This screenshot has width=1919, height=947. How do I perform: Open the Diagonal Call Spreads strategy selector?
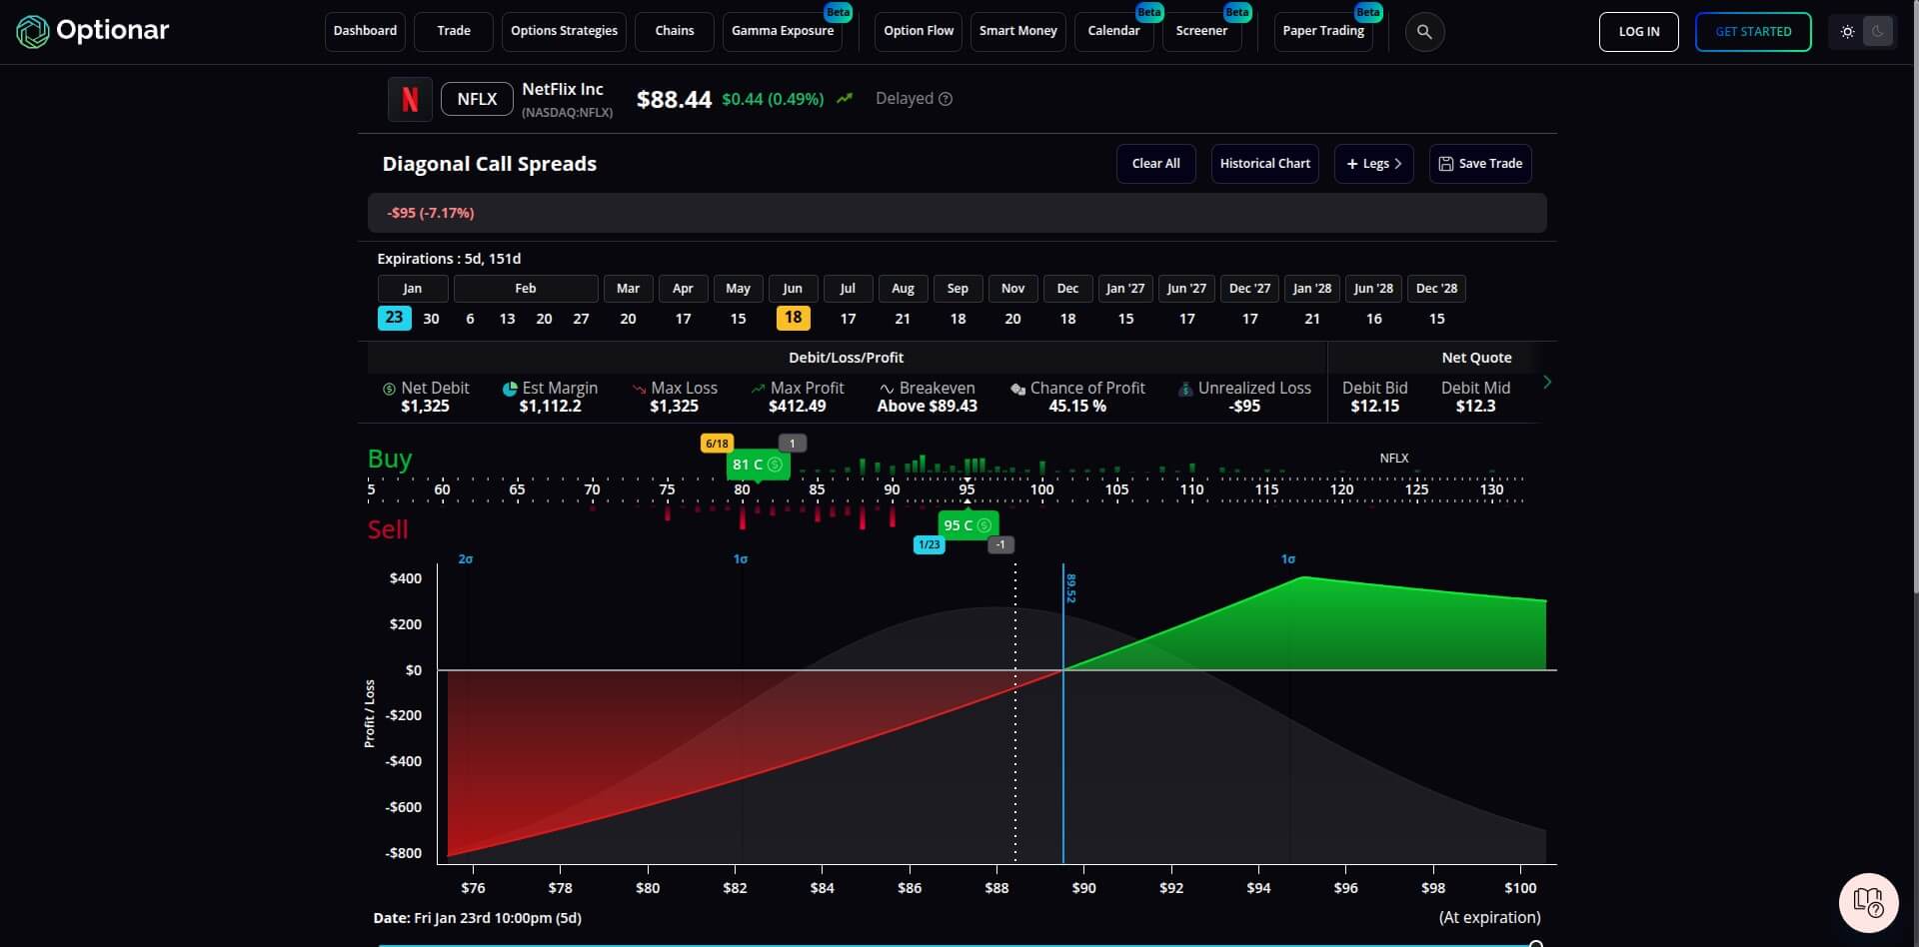click(490, 163)
